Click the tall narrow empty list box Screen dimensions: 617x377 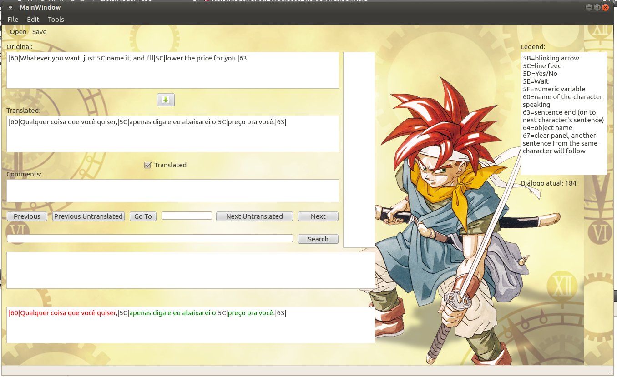(359, 150)
